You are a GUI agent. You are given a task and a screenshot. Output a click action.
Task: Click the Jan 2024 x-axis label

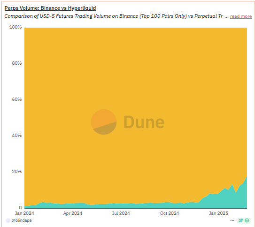[x=24, y=213]
